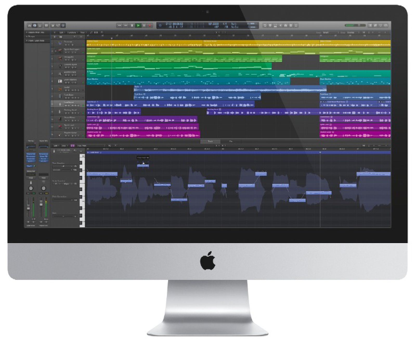The height and width of the screenshot is (346, 416).
Task: Mute the Lead Vocal track
Action: click(66, 106)
